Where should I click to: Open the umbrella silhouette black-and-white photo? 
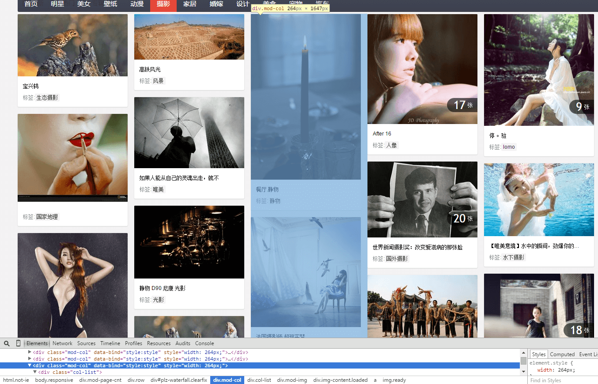click(x=189, y=132)
